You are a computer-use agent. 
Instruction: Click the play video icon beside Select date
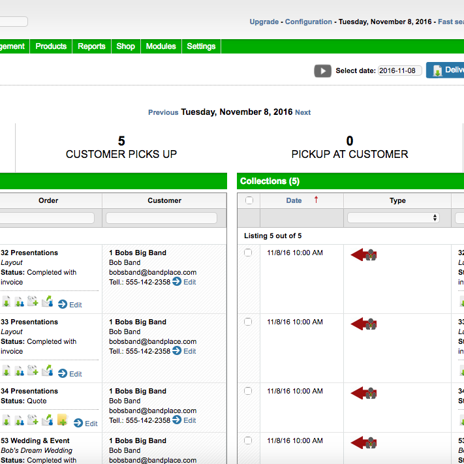(x=322, y=70)
